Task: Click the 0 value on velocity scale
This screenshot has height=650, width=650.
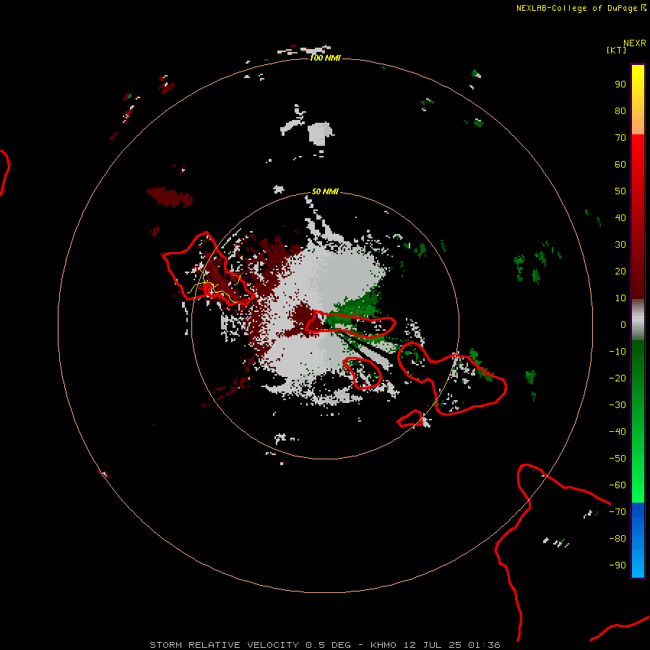Action: (x=623, y=325)
